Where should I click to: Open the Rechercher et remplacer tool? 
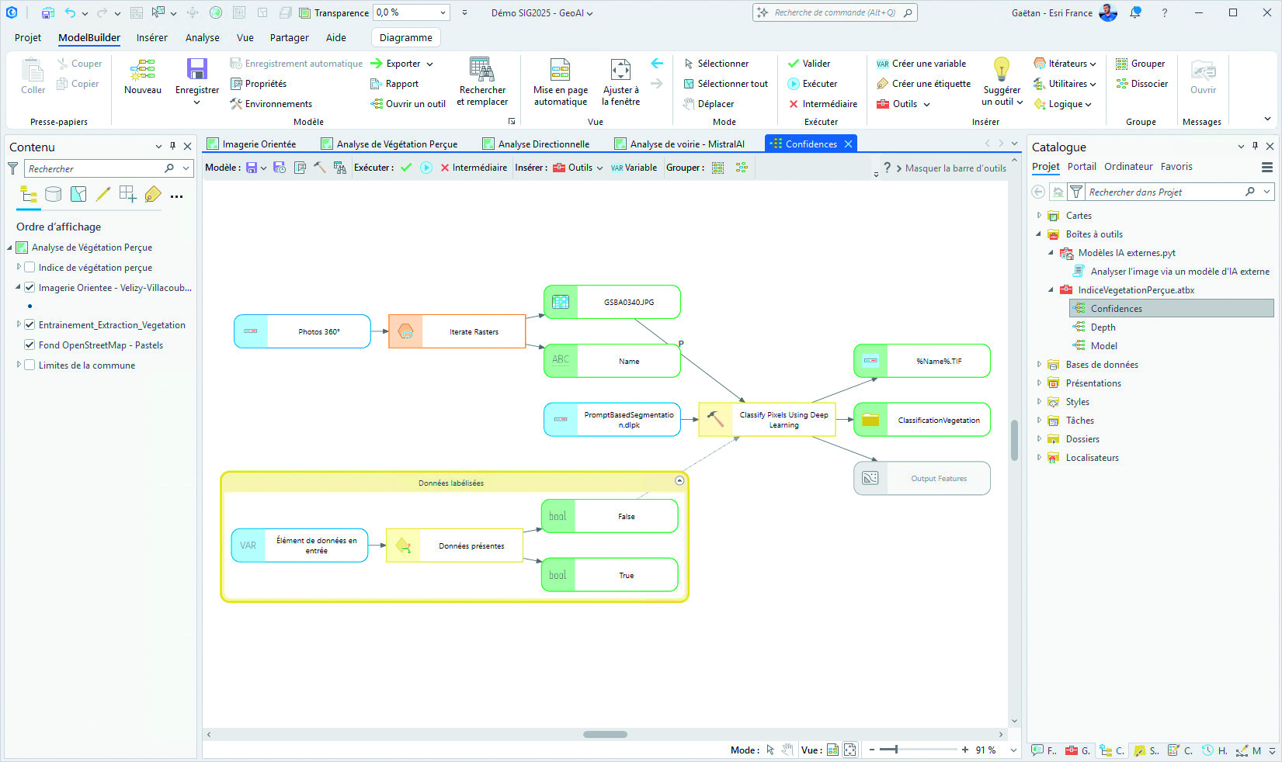coord(482,80)
